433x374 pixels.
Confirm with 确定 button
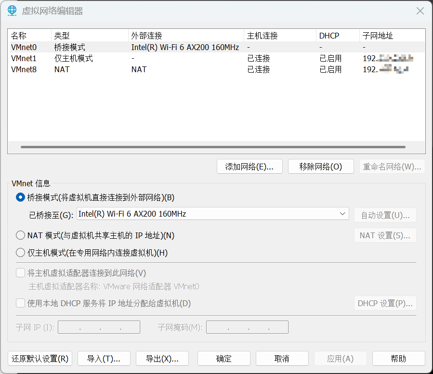pos(224,359)
